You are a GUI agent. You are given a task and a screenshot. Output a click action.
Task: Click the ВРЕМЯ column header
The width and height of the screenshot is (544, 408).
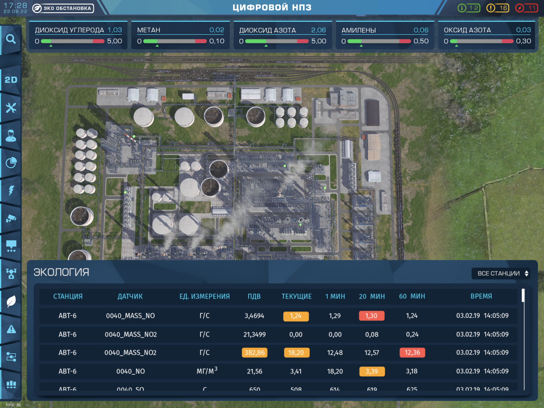tap(481, 296)
